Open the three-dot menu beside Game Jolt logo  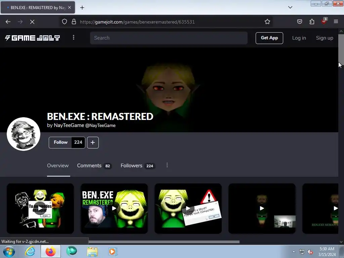(74, 38)
